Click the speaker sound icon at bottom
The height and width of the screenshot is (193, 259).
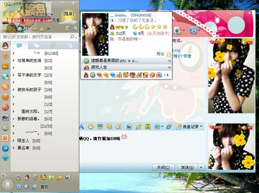(27, 187)
